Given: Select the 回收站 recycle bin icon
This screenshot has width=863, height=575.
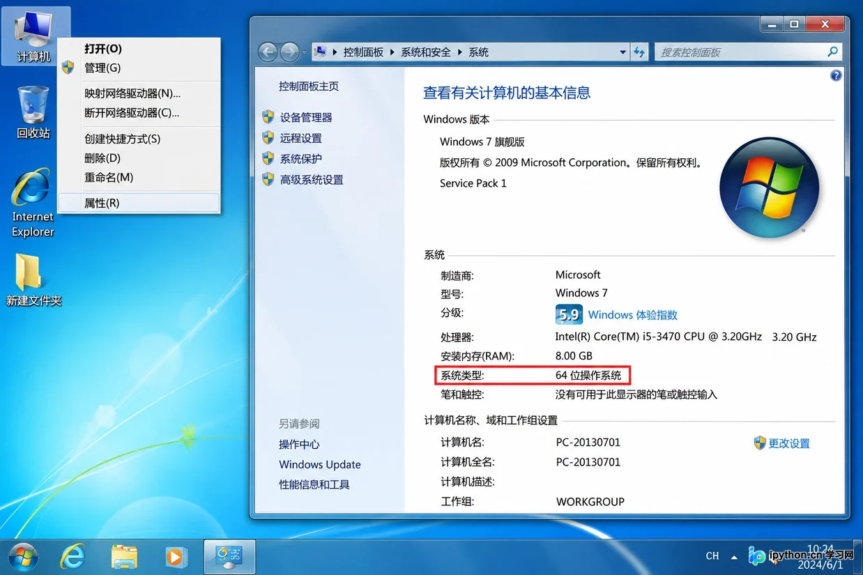Looking at the screenshot, I should pyautogui.click(x=33, y=113).
